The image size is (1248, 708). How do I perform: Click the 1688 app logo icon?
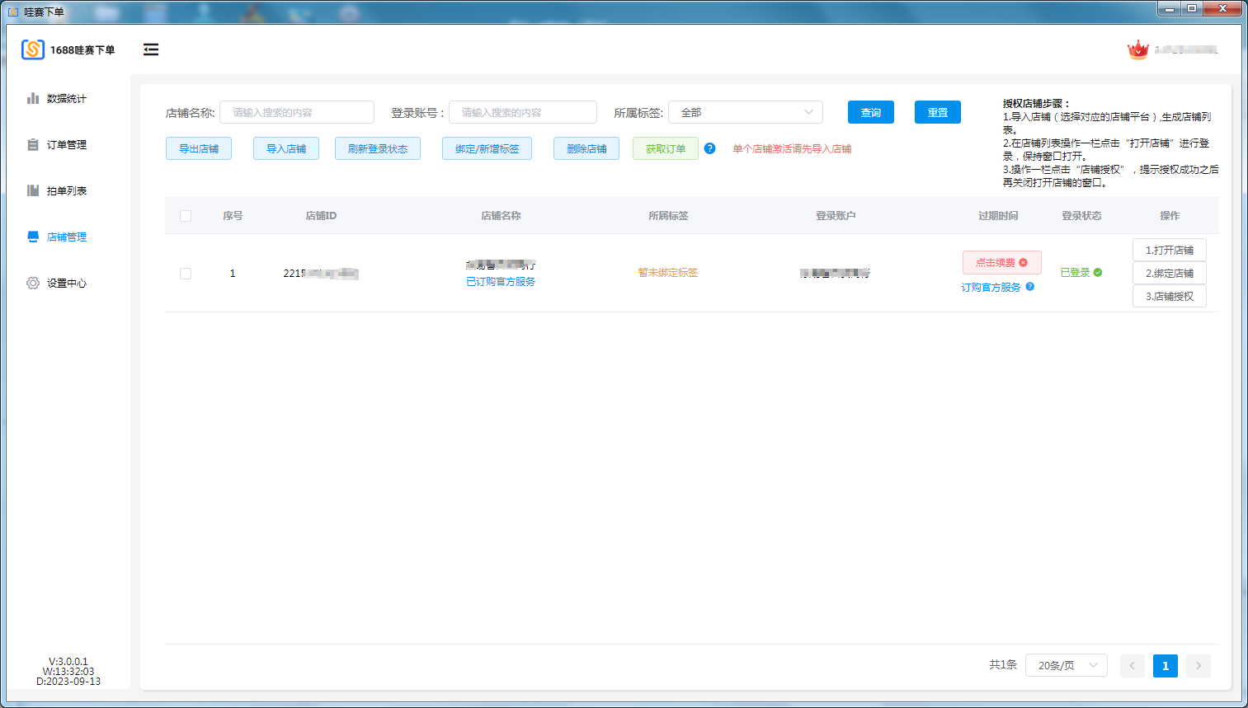pyautogui.click(x=33, y=49)
